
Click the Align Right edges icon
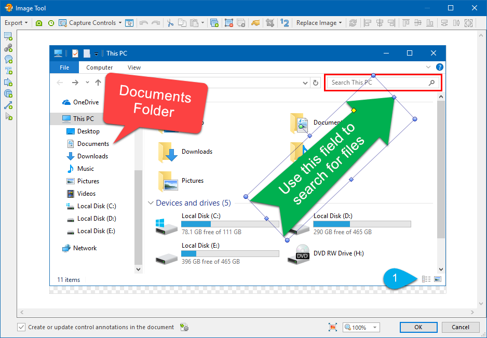point(391,23)
